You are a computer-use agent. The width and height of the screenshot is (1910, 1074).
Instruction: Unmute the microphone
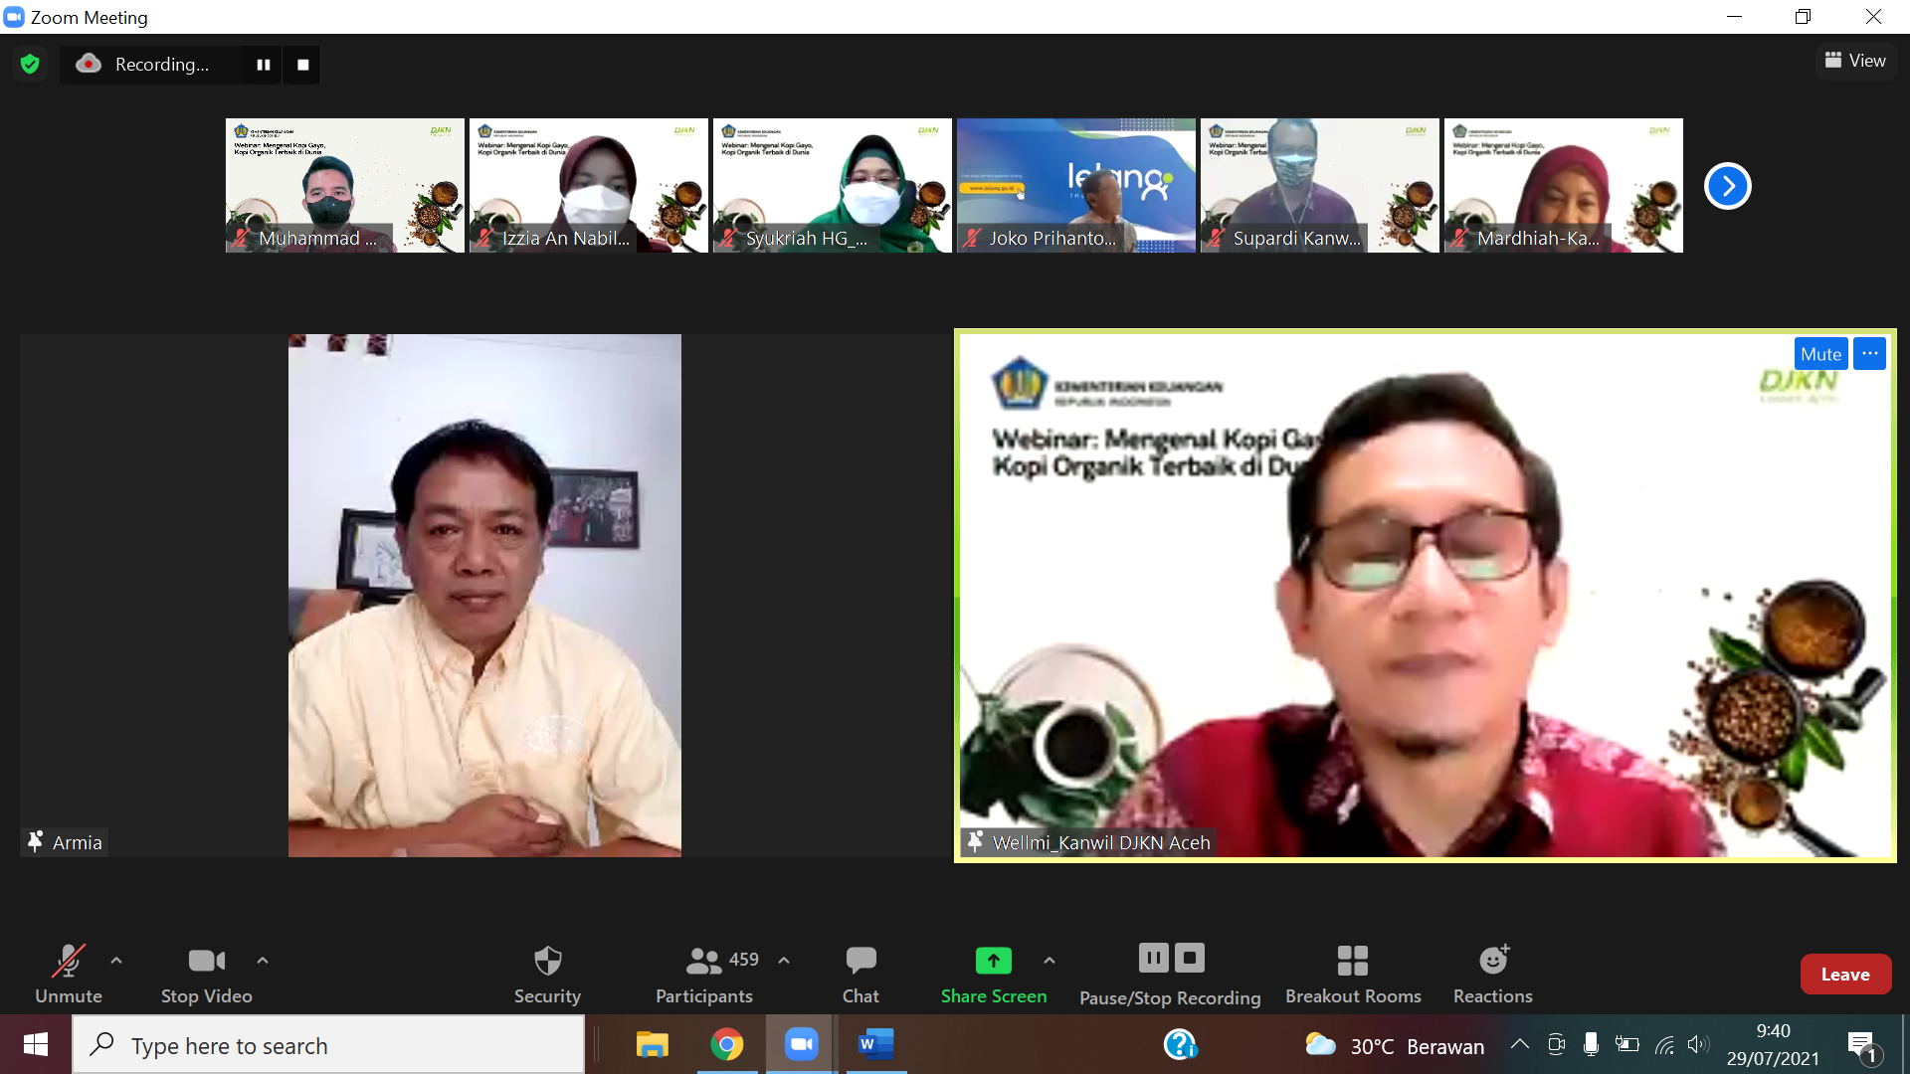coord(68,962)
